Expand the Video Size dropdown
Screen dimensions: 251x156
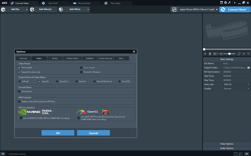(x=248, y=85)
